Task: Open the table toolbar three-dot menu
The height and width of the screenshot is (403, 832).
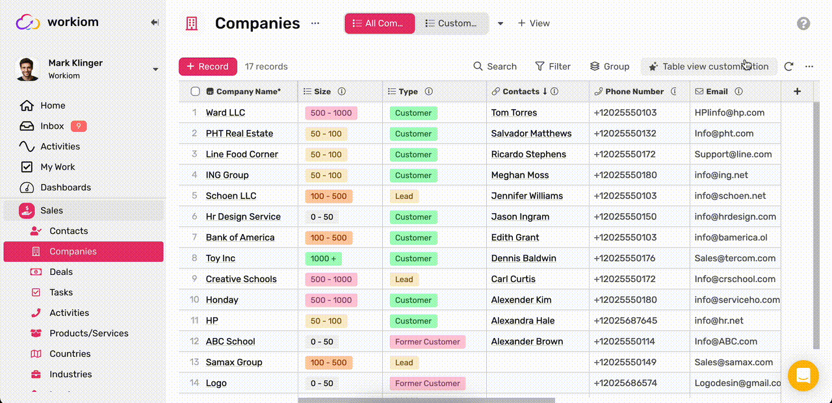Action: [809, 66]
